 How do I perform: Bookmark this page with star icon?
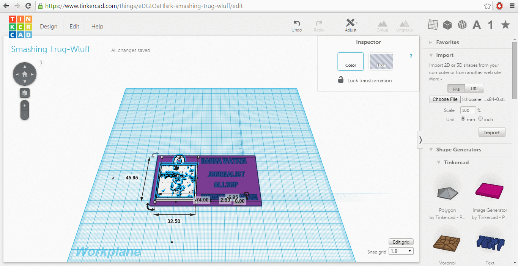(488, 6)
